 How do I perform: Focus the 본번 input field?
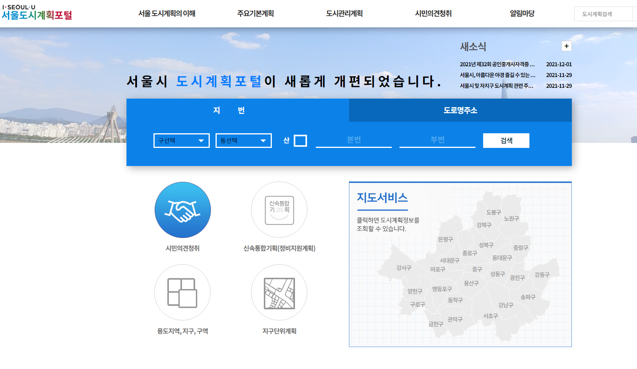pos(354,140)
